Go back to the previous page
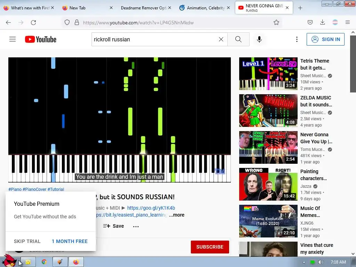This screenshot has width=356, height=267. [x=8, y=23]
